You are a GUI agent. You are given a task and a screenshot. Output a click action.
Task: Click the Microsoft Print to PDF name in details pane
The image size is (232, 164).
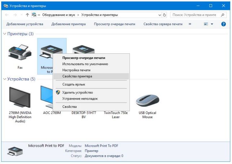click(x=46, y=146)
